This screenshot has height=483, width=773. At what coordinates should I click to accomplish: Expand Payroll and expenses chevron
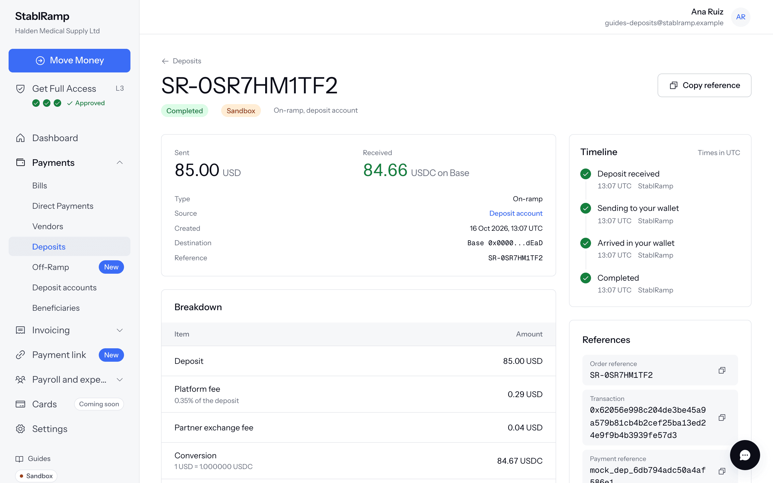[120, 379]
